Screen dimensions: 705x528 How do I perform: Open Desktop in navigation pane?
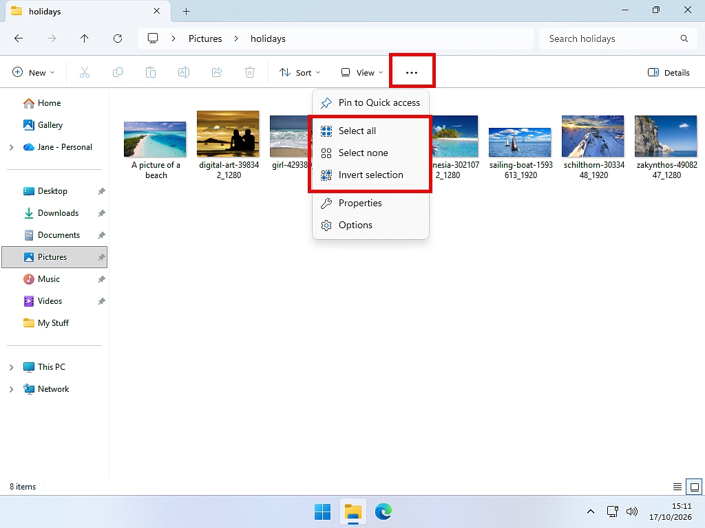[x=52, y=191]
